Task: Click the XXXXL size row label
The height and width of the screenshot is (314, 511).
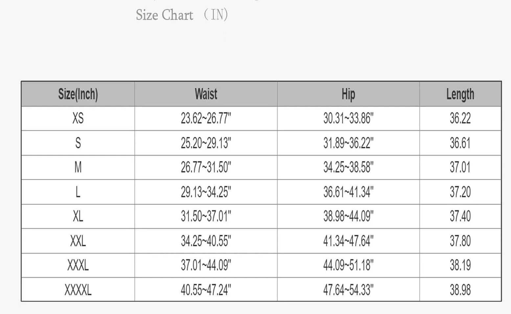Action: click(x=78, y=290)
